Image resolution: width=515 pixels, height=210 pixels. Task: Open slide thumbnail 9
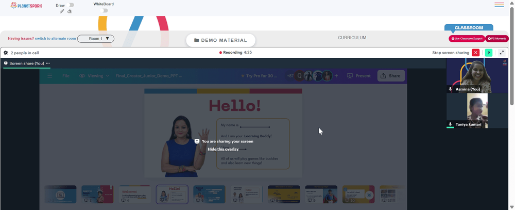(x=321, y=194)
